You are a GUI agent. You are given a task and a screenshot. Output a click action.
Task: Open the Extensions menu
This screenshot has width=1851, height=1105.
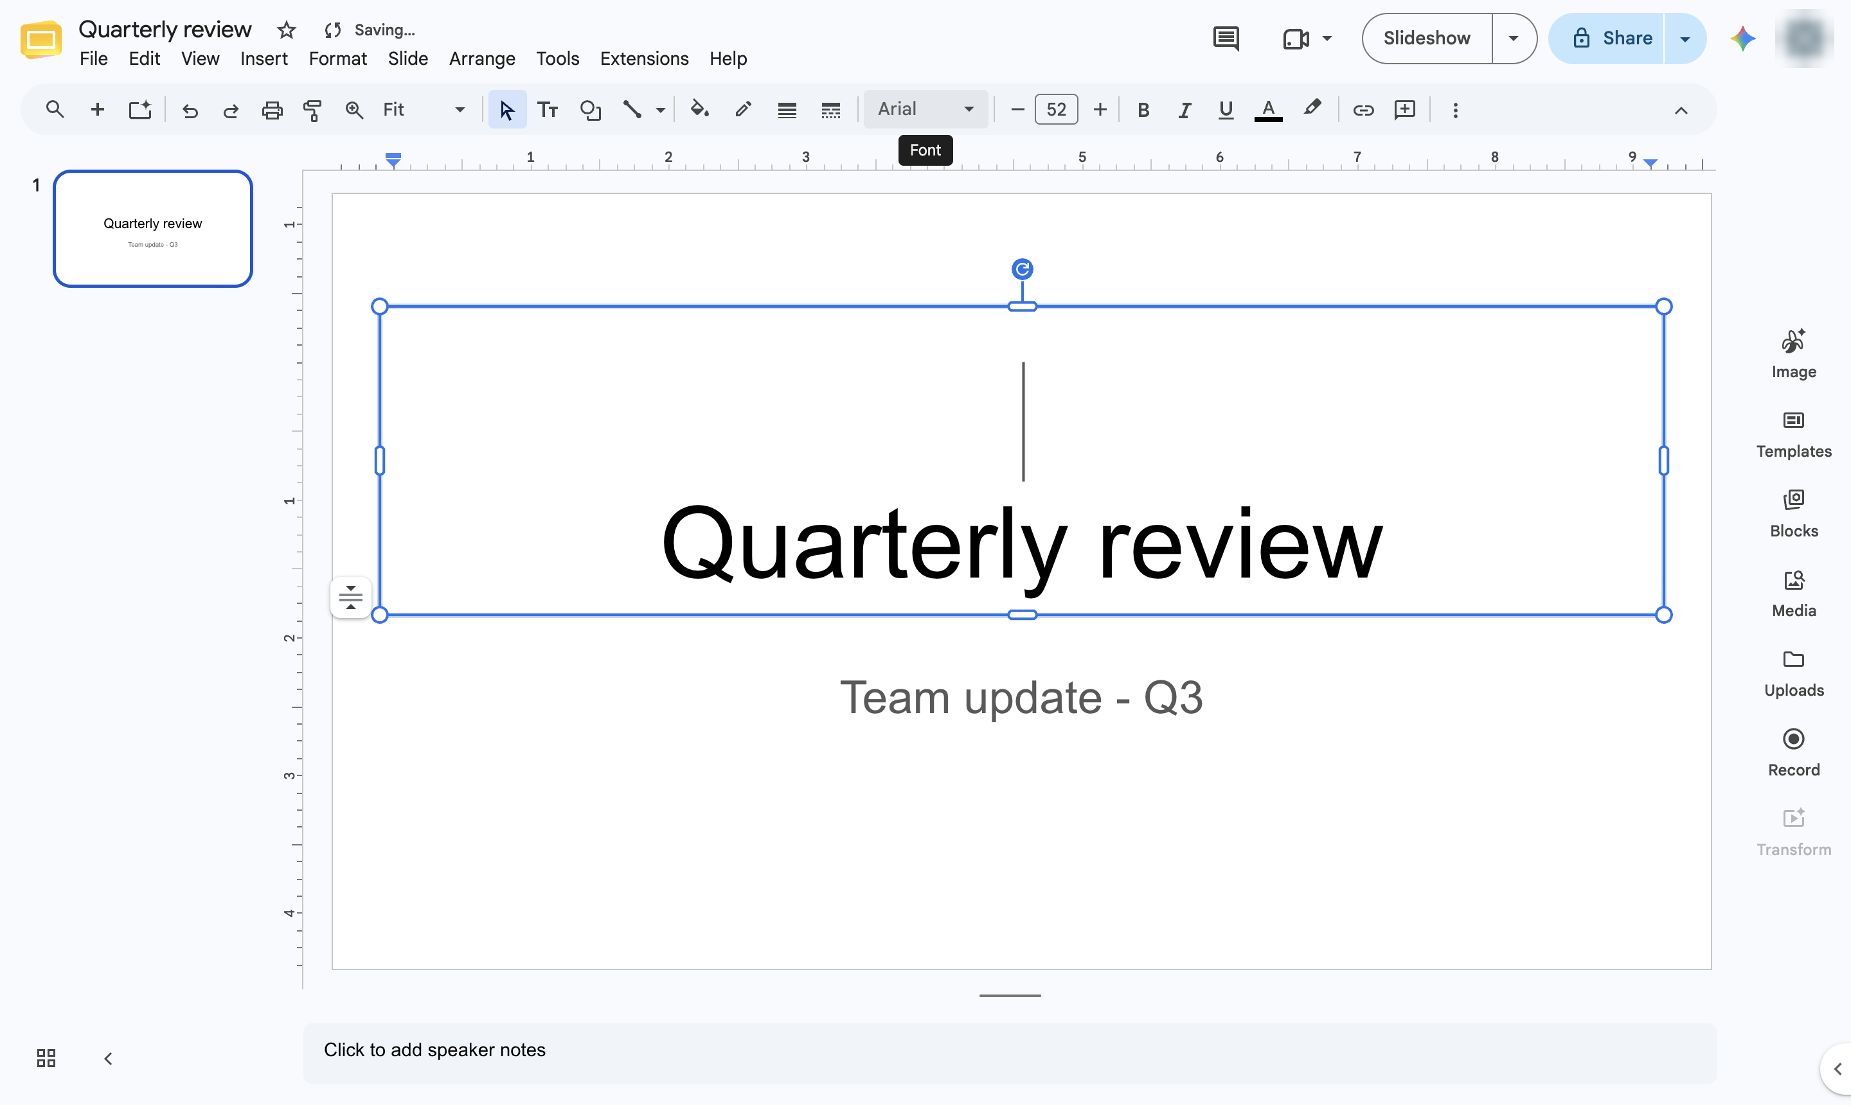pyautogui.click(x=644, y=59)
